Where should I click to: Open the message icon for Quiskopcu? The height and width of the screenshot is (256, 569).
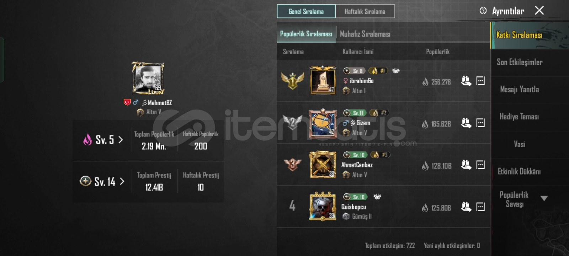click(480, 207)
